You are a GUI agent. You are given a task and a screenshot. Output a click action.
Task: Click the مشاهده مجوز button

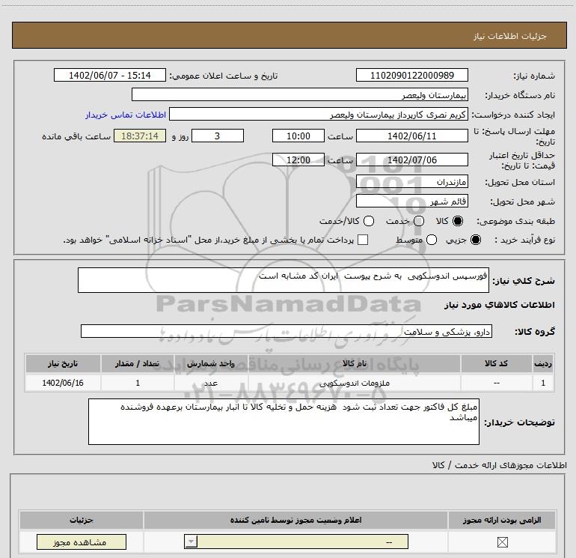[82, 542]
